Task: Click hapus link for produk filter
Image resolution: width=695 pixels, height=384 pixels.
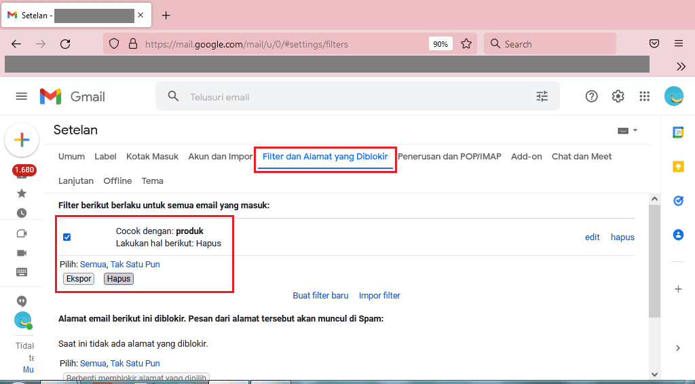Action: point(622,237)
